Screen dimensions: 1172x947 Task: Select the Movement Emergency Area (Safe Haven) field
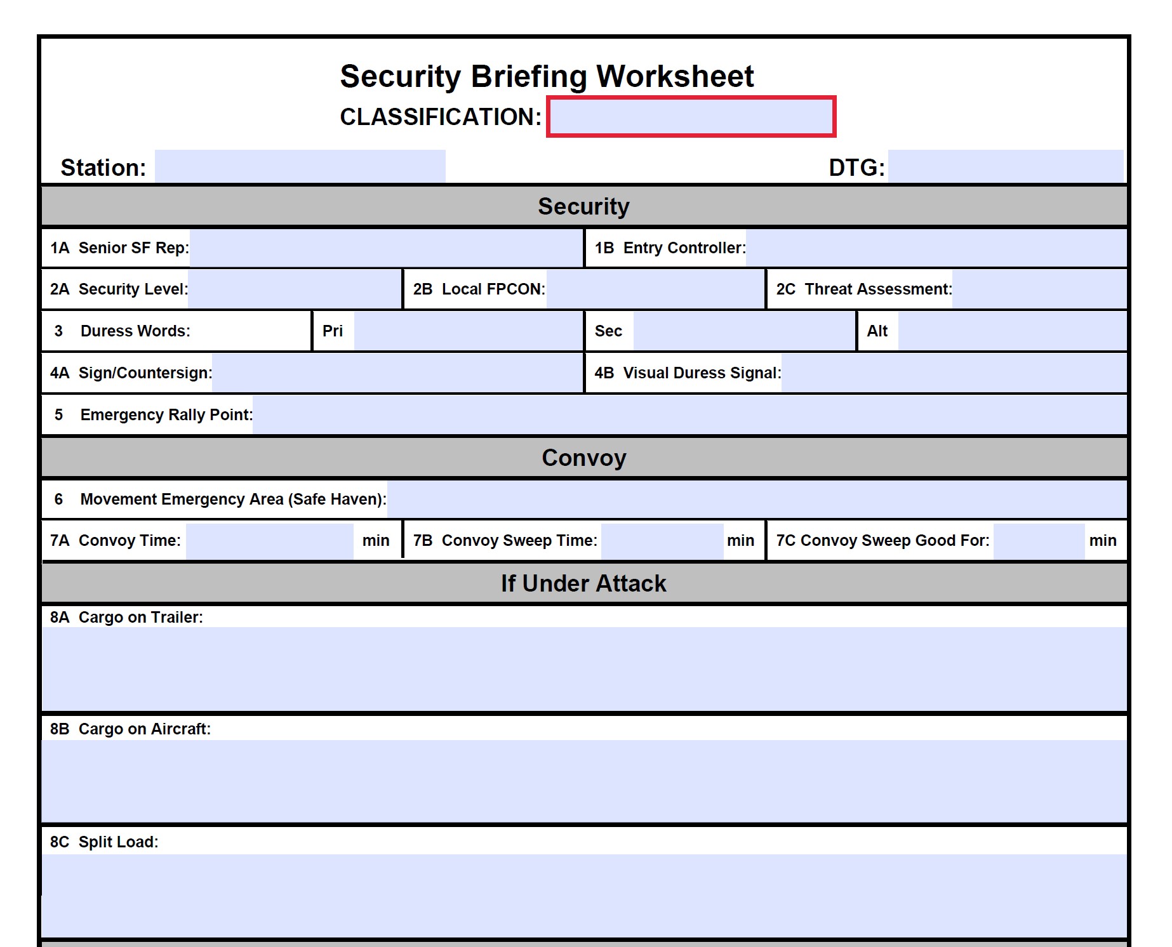point(757,500)
